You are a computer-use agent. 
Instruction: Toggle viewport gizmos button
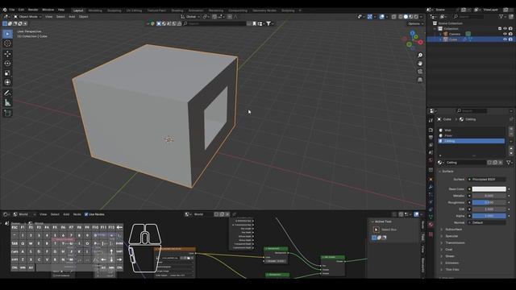[370, 16]
